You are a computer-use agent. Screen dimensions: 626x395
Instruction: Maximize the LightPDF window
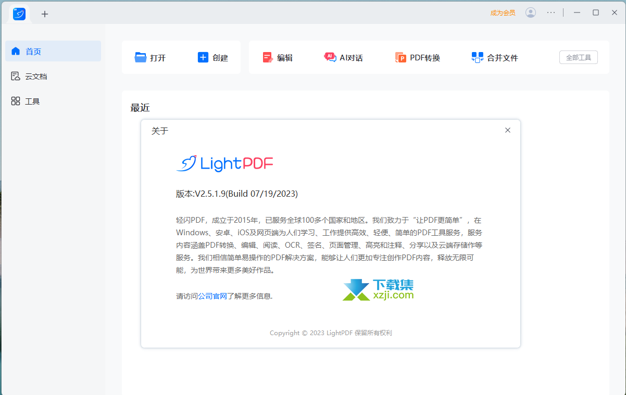click(596, 12)
